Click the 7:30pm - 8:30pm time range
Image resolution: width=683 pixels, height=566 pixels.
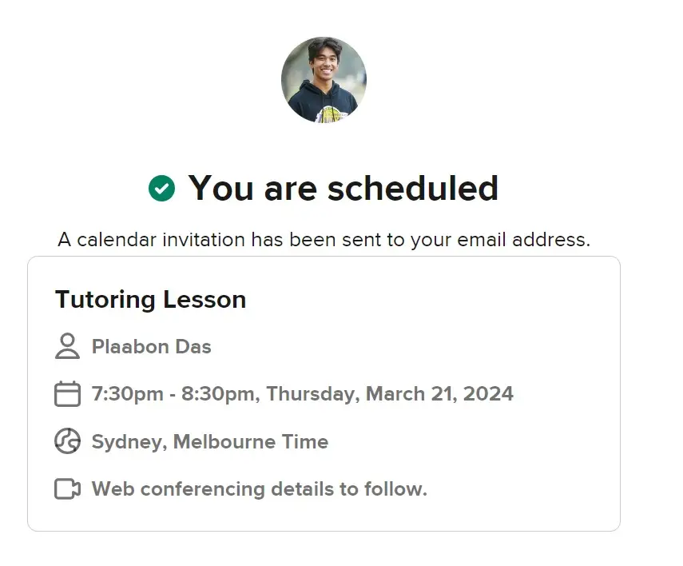tap(173, 394)
